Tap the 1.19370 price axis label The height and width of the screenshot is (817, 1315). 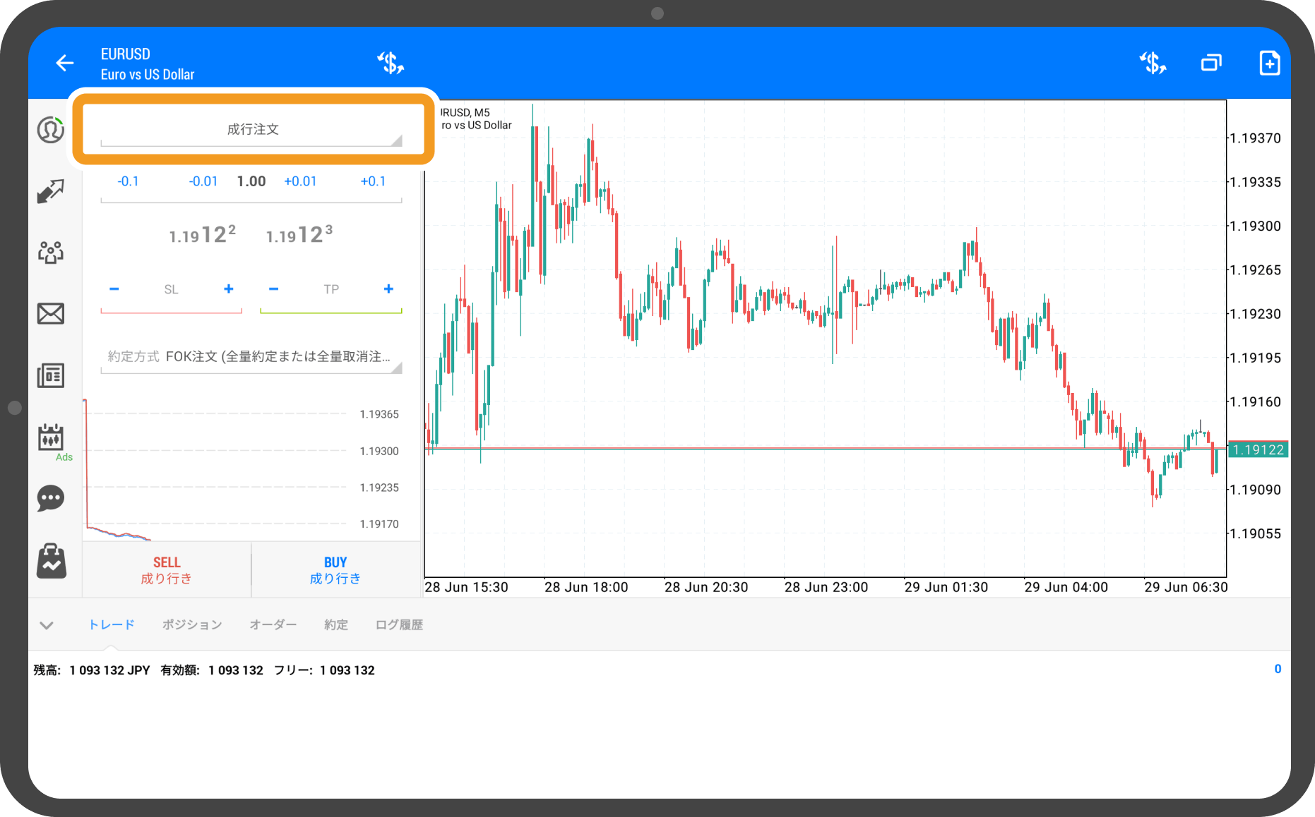1256,138
